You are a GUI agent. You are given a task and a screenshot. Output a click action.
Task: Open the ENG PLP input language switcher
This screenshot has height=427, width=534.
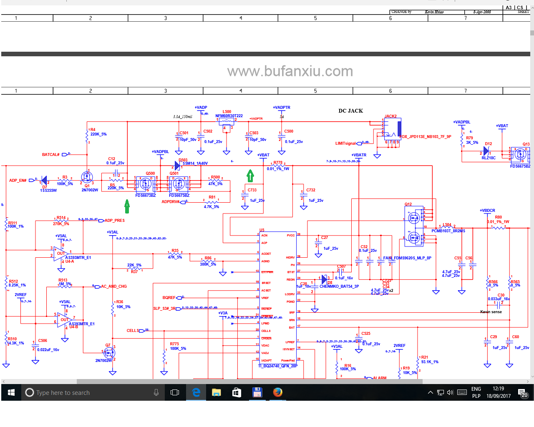point(476,392)
